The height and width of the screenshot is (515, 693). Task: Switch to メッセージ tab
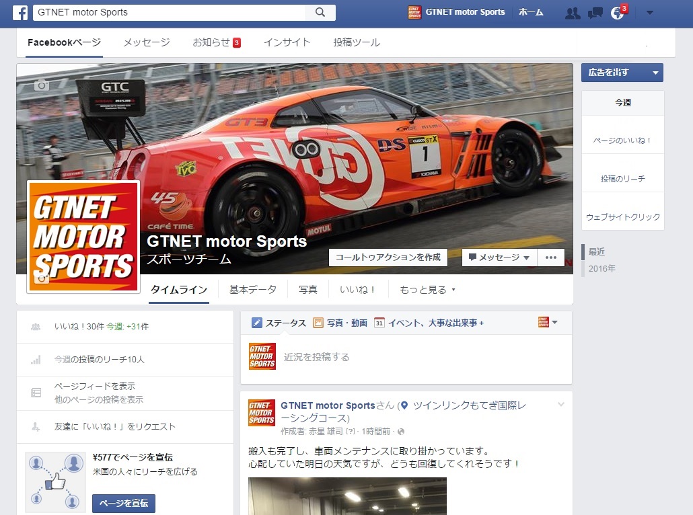click(147, 42)
